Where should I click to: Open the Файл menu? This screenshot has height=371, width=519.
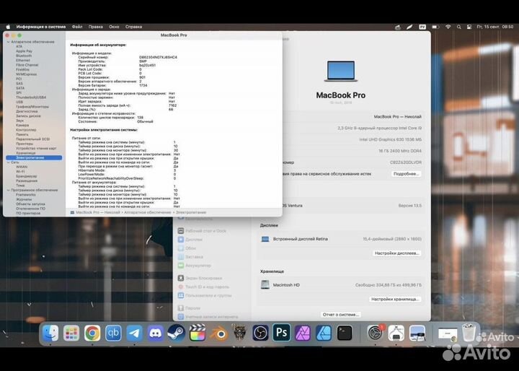[x=77, y=27]
